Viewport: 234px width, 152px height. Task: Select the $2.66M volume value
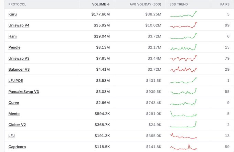click(103, 103)
